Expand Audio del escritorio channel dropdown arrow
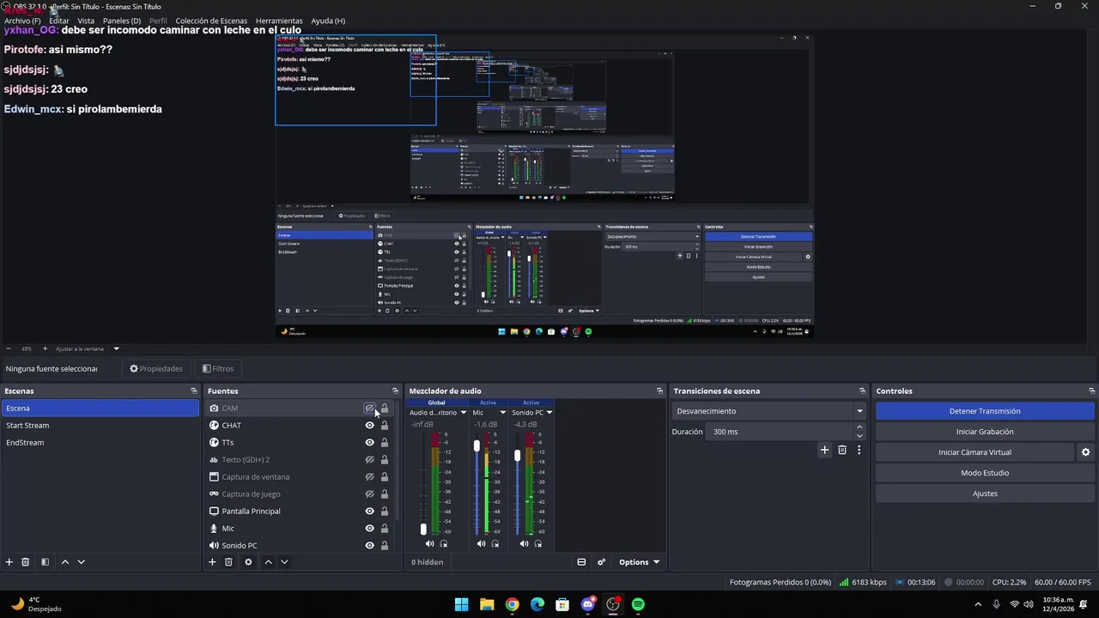1099x618 pixels. [x=464, y=413]
